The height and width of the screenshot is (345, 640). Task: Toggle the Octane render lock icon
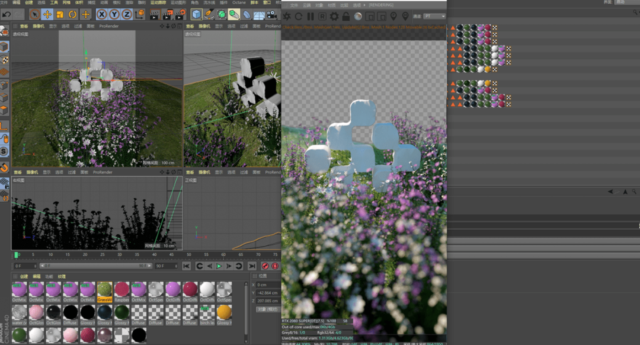(x=346, y=17)
